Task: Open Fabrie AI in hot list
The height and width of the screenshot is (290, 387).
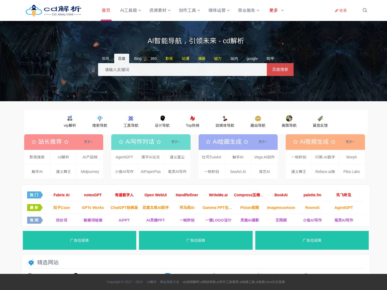Action: [x=62, y=195]
